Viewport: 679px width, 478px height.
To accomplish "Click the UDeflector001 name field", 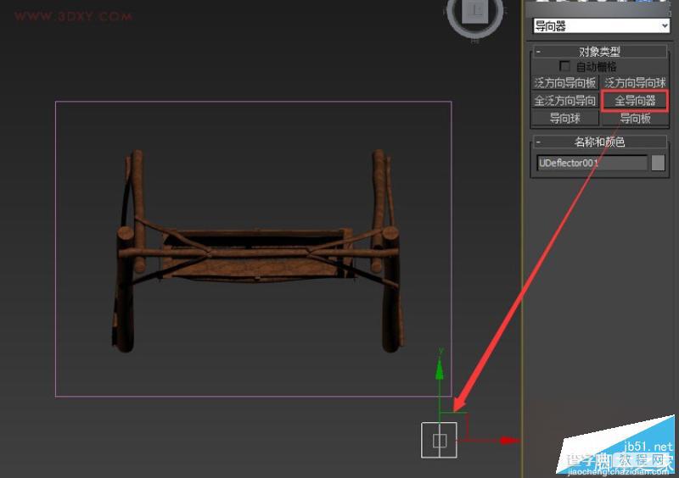I will tap(592, 163).
